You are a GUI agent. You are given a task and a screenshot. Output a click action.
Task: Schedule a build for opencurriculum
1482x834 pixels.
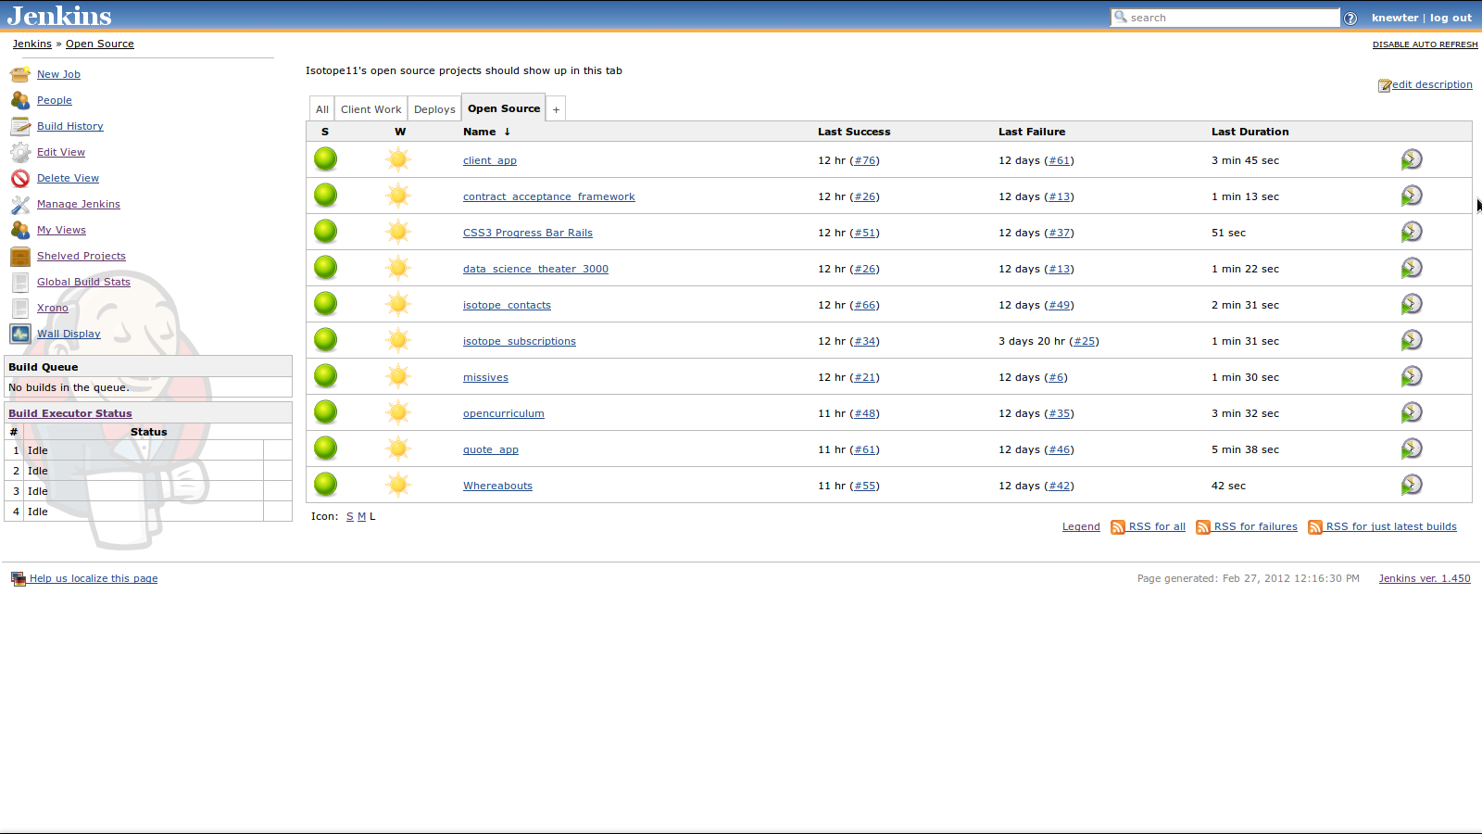click(1412, 412)
